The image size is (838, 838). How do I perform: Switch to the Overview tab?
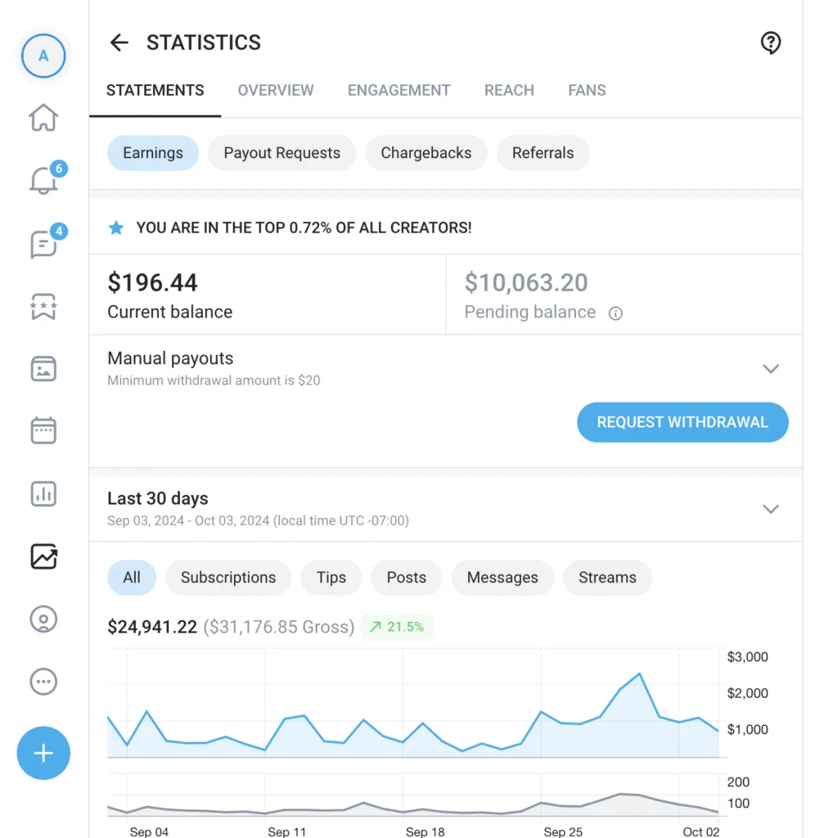(276, 90)
